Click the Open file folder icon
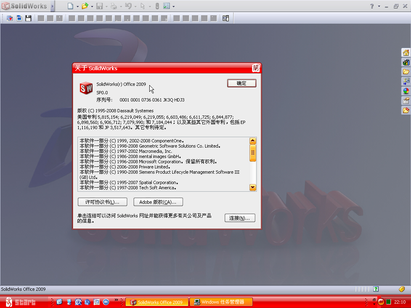This screenshot has width=411, height=308. (85, 6)
